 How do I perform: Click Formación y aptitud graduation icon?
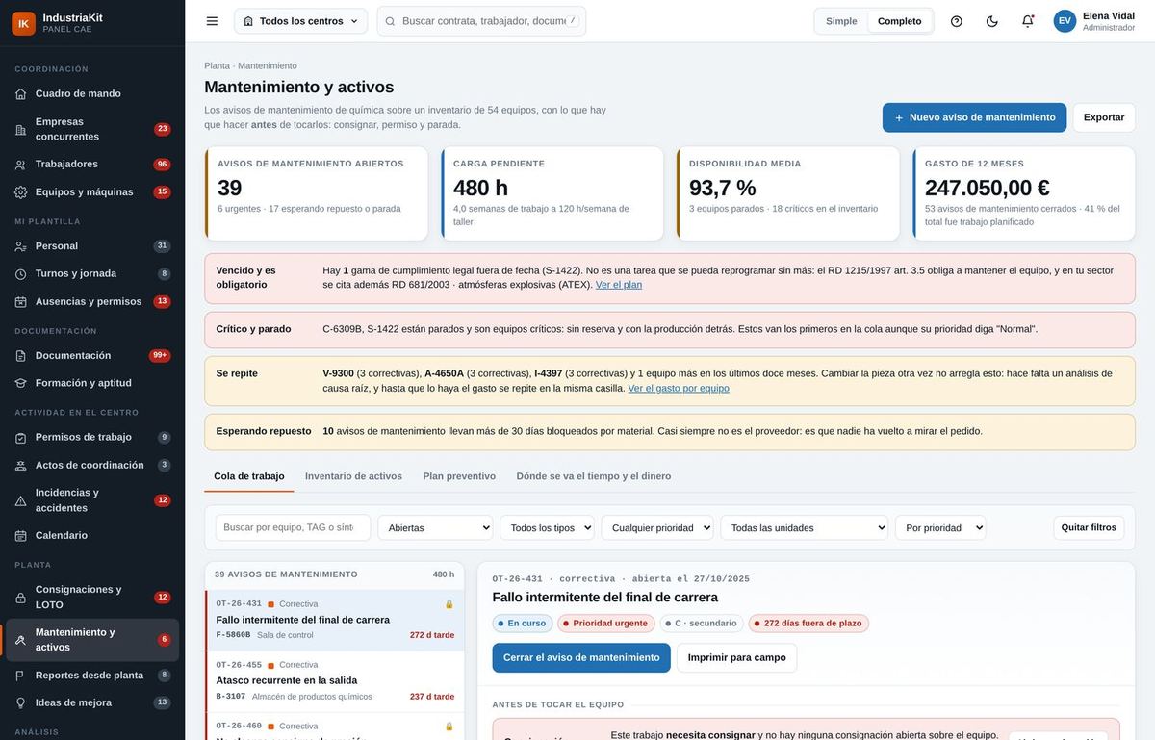pyautogui.click(x=20, y=383)
